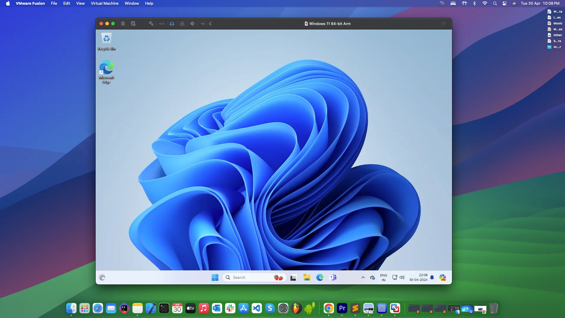Open Sublime Text from the Dock
565x318 pixels.
(355, 308)
